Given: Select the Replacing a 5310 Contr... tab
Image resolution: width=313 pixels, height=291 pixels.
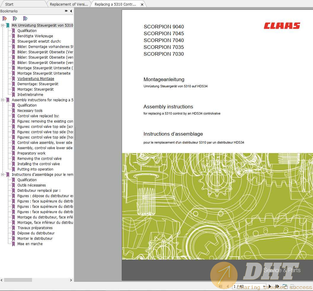Looking at the screenshot, I should [115, 4].
